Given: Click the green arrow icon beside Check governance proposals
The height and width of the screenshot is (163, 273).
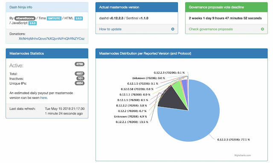Looking at the screenshot, I should [262, 29].
